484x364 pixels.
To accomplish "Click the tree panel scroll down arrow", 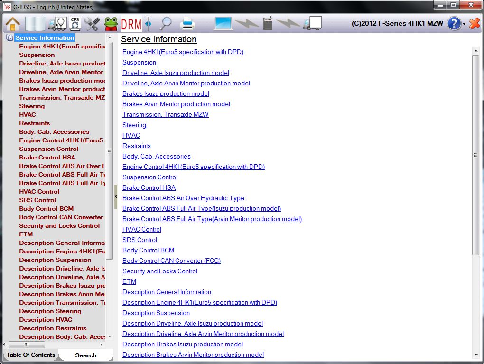I will point(110,337).
